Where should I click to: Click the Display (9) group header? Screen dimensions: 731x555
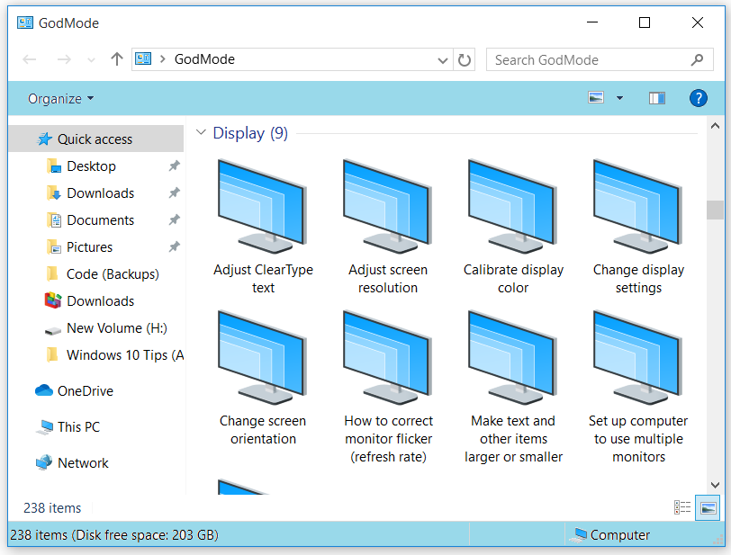(250, 133)
